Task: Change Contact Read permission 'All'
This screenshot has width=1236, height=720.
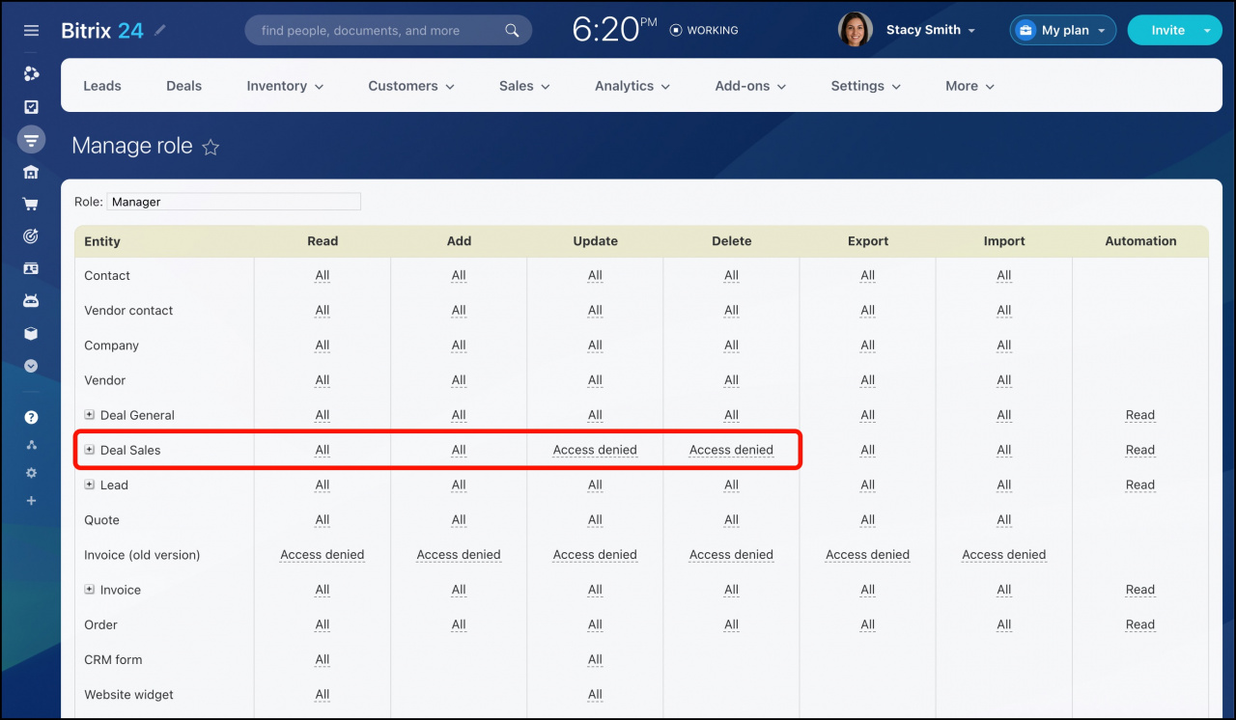Action: (x=323, y=275)
